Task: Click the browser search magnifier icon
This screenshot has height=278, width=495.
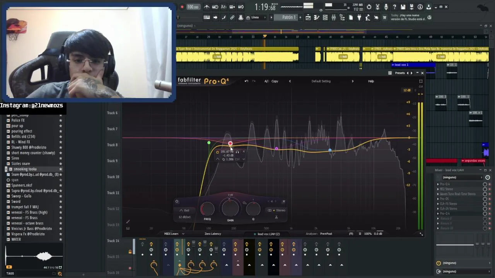Action: pos(60,274)
